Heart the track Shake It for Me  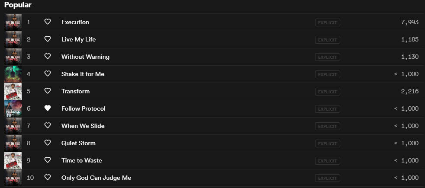click(x=48, y=74)
